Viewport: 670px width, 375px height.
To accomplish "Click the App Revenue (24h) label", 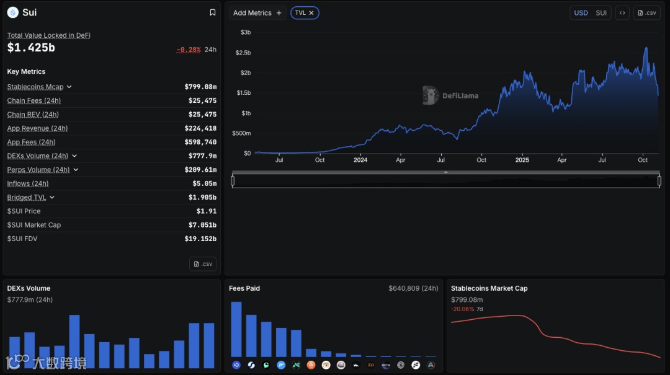I will click(x=37, y=128).
